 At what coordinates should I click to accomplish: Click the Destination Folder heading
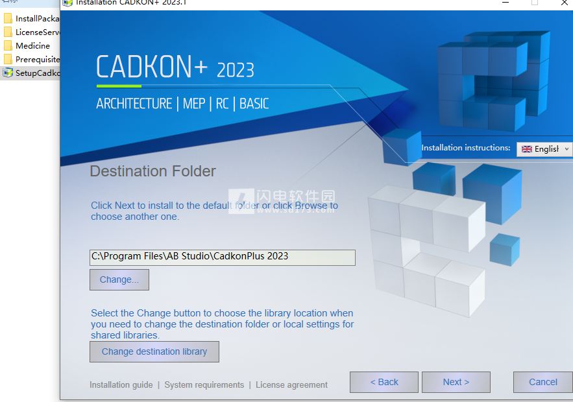[x=152, y=171]
